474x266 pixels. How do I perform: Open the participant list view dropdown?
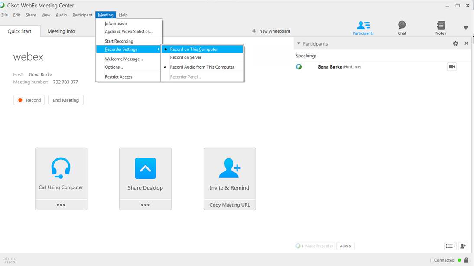(x=450, y=246)
